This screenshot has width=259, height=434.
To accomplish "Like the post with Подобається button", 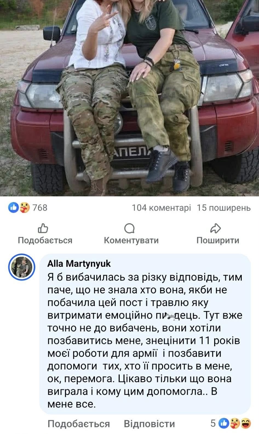I will click(x=45, y=240).
